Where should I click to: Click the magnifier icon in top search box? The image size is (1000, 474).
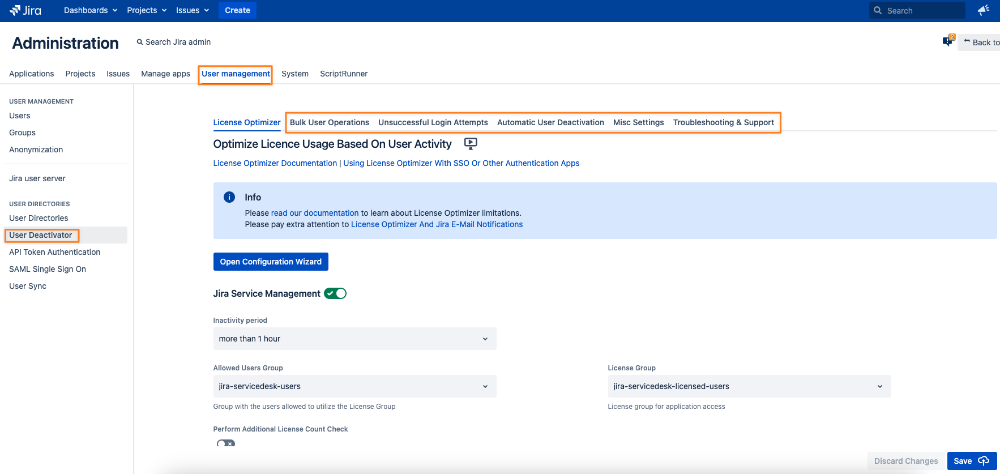tap(878, 10)
